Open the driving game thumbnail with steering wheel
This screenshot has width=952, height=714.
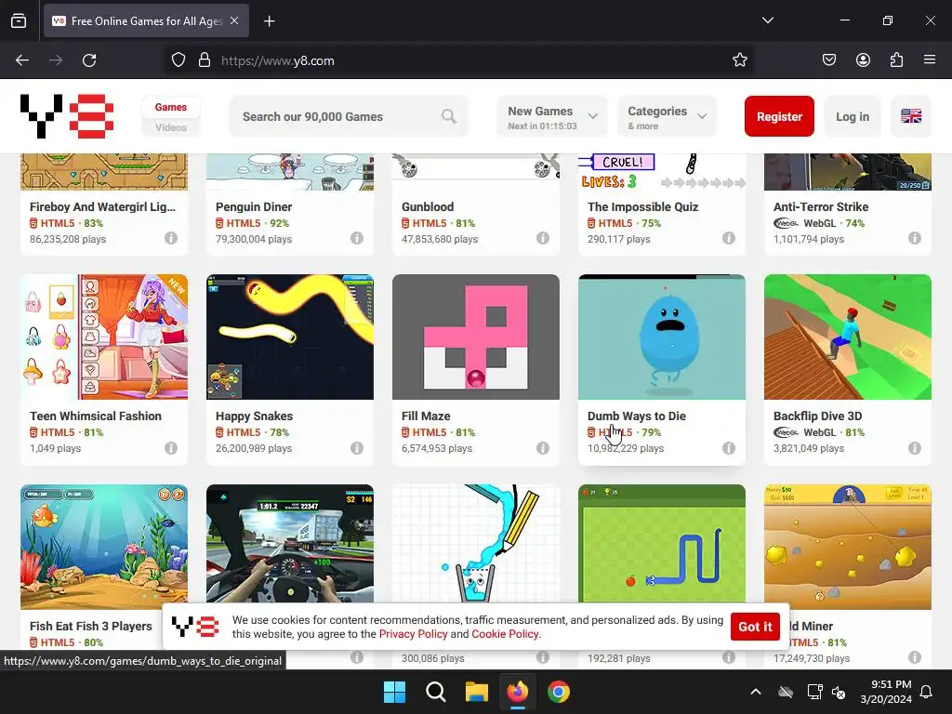290,544
